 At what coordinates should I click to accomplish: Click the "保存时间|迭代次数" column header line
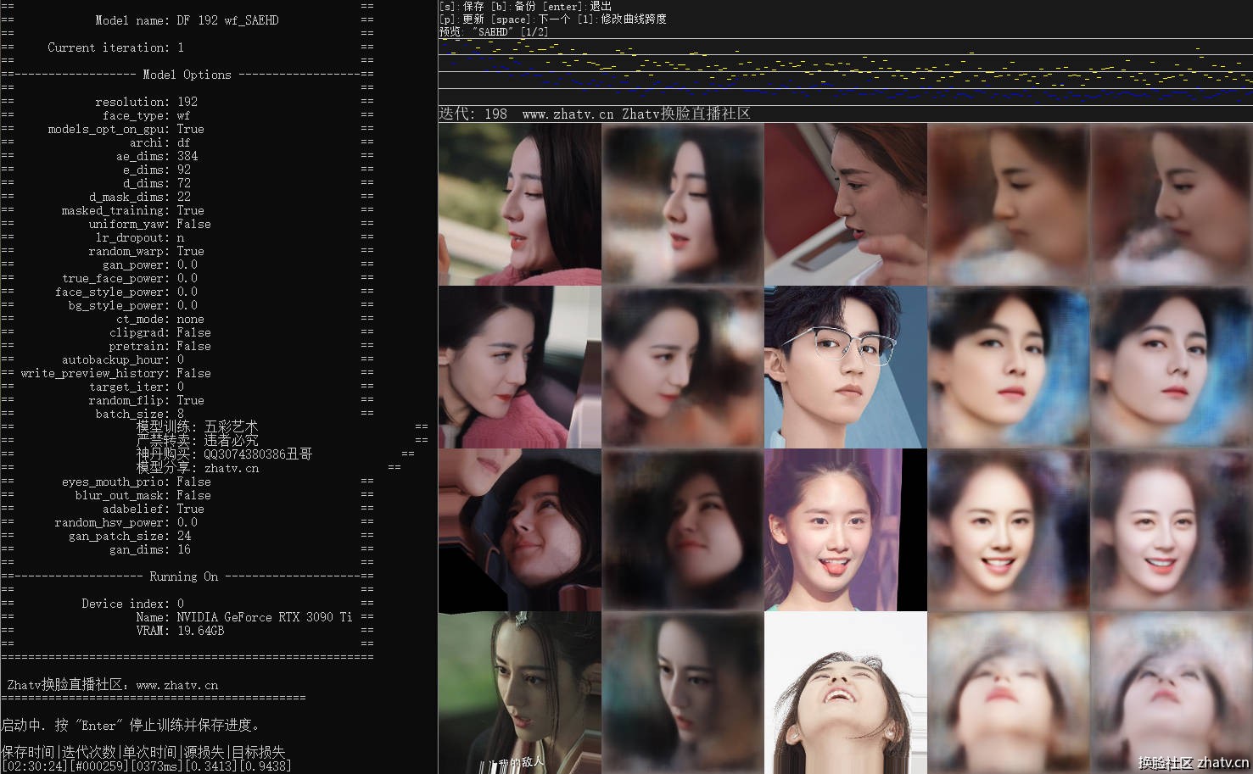coord(143,752)
